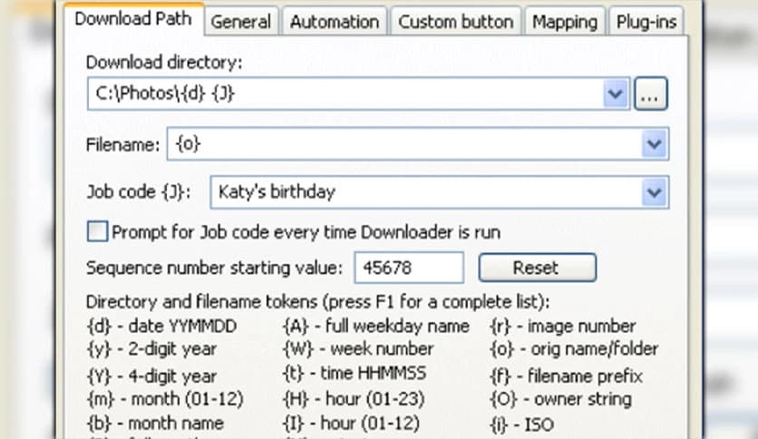
Task: Click the "{A} - full weekday name" token text
Action: pos(376,327)
